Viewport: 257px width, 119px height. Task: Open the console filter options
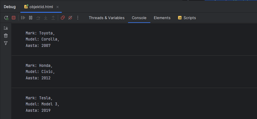(x=6, y=43)
